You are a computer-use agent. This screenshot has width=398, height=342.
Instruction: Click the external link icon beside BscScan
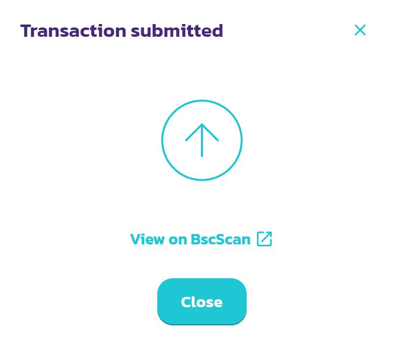(x=264, y=239)
